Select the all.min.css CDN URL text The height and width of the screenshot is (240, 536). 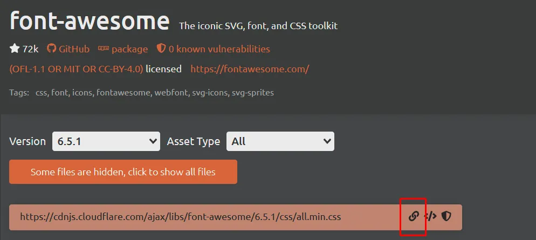tap(181, 217)
